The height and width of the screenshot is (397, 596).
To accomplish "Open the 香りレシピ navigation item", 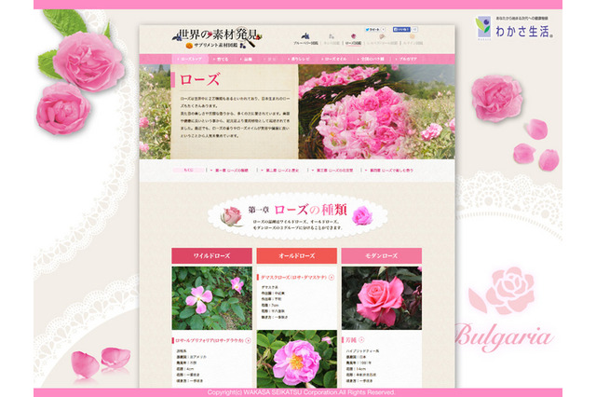I will click(x=299, y=60).
